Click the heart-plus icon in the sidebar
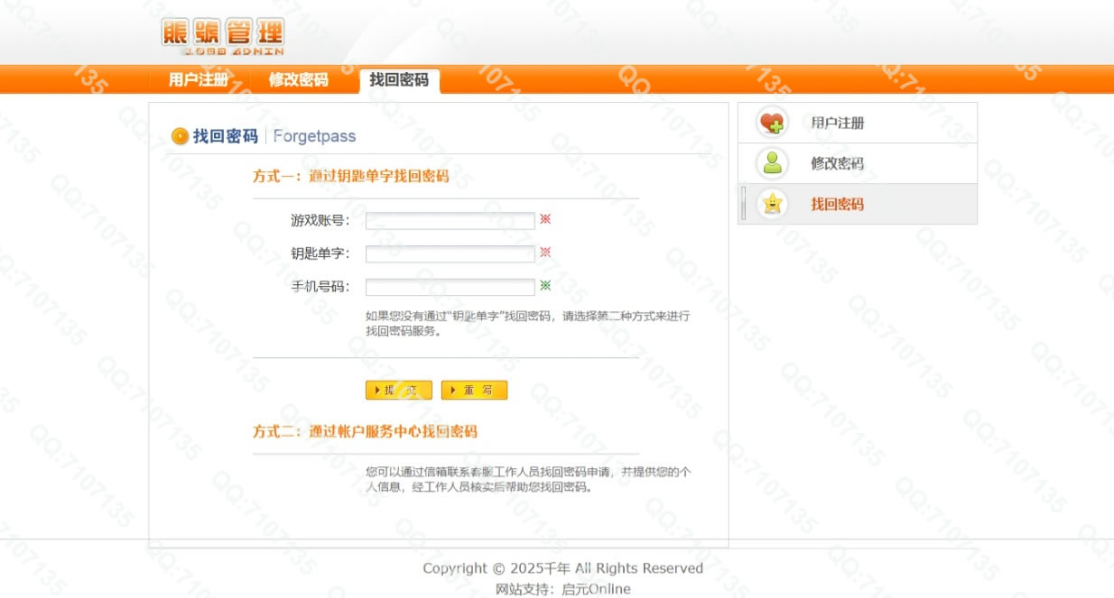 tap(772, 123)
